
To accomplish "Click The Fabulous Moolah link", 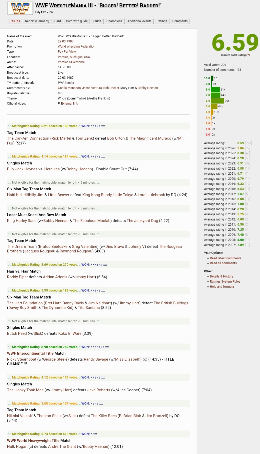I will [92, 221].
